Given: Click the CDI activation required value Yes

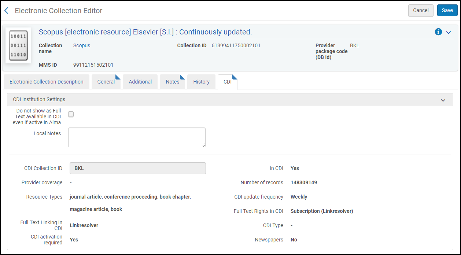Looking at the screenshot, I should 74,240.
